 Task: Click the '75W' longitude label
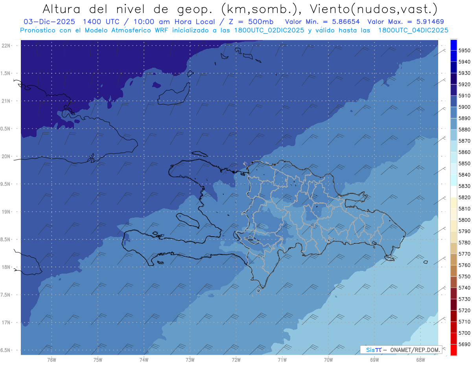click(x=98, y=360)
